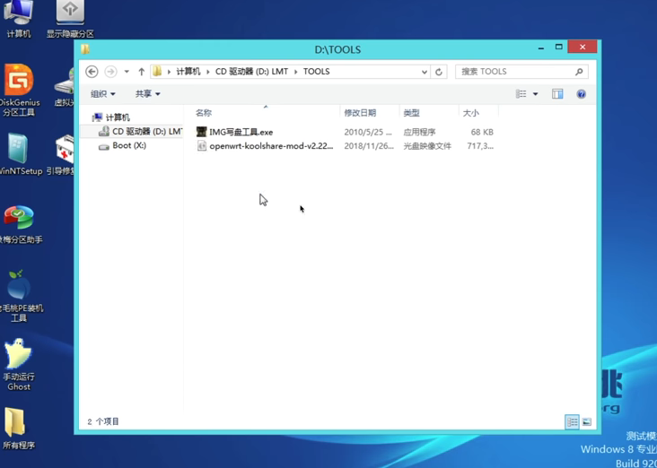Select IMG写盘工具.exe file icon
This screenshot has width=657, height=468.
(x=202, y=132)
